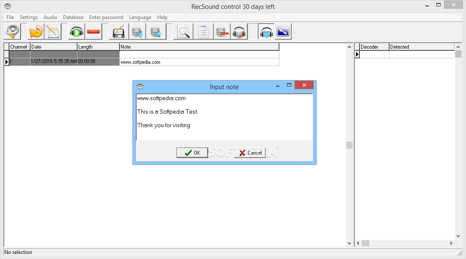466x259 pixels.
Task: Click 'Thank you for visiting.' line
Action: click(x=164, y=125)
